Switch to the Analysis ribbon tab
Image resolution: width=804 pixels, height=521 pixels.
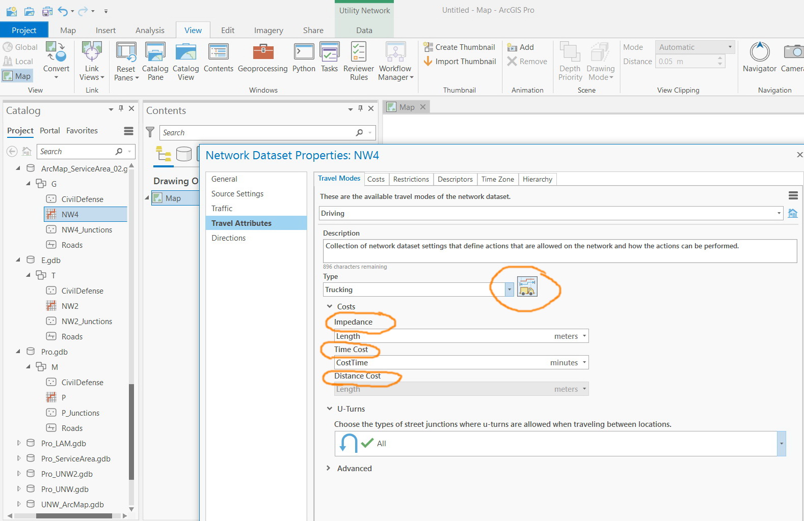coord(150,31)
